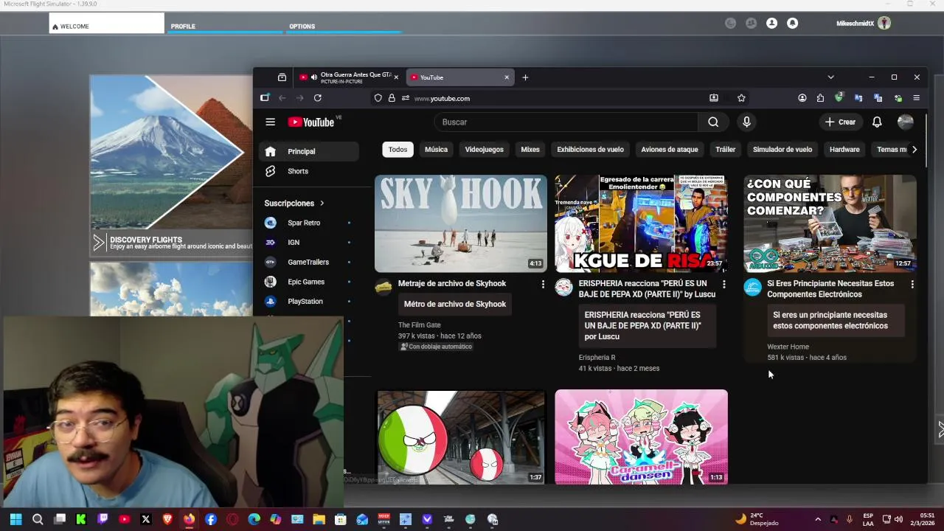The image size is (944, 531).
Task: Open the Spar Retro subscription
Action: [x=309, y=223]
